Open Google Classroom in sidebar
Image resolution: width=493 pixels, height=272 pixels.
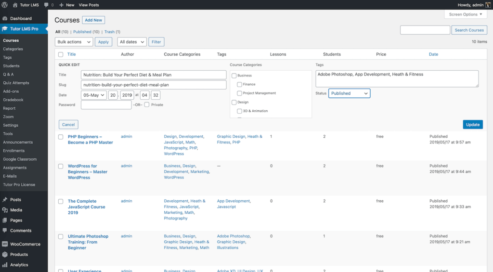tap(20, 159)
